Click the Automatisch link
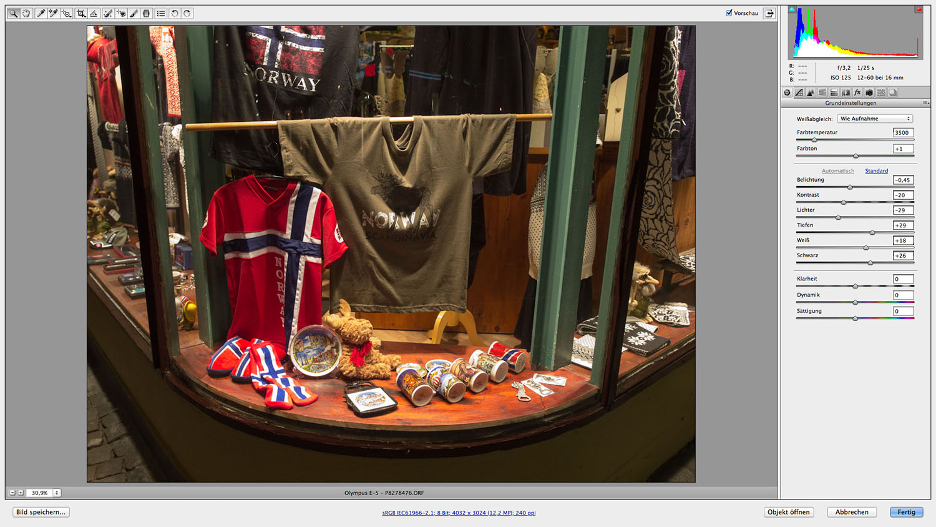Image resolution: width=936 pixels, height=527 pixels. 838,171
